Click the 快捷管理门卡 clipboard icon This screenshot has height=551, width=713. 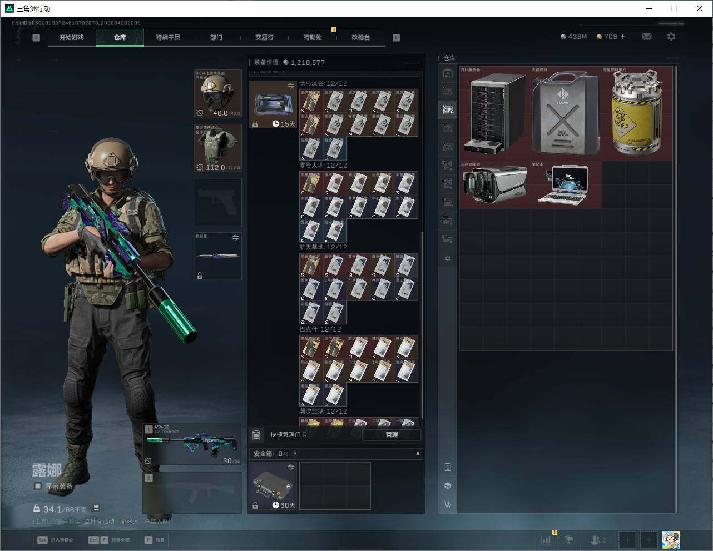(x=256, y=435)
